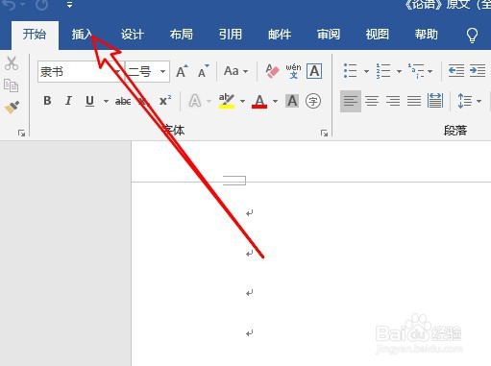Toggle Character Shading icon
This screenshot has height=366, width=491.
click(292, 101)
